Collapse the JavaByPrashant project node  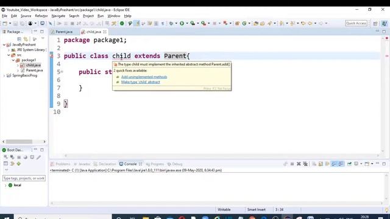[4, 44]
